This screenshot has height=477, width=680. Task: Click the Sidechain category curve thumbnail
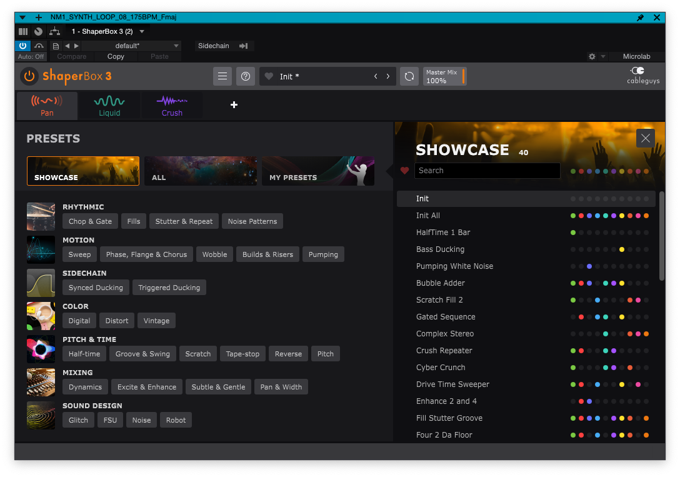tap(41, 283)
